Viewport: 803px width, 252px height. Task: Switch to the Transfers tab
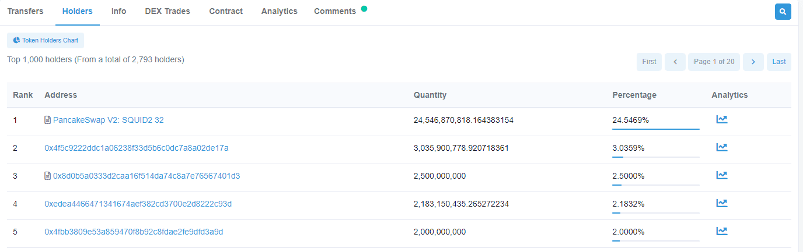25,12
